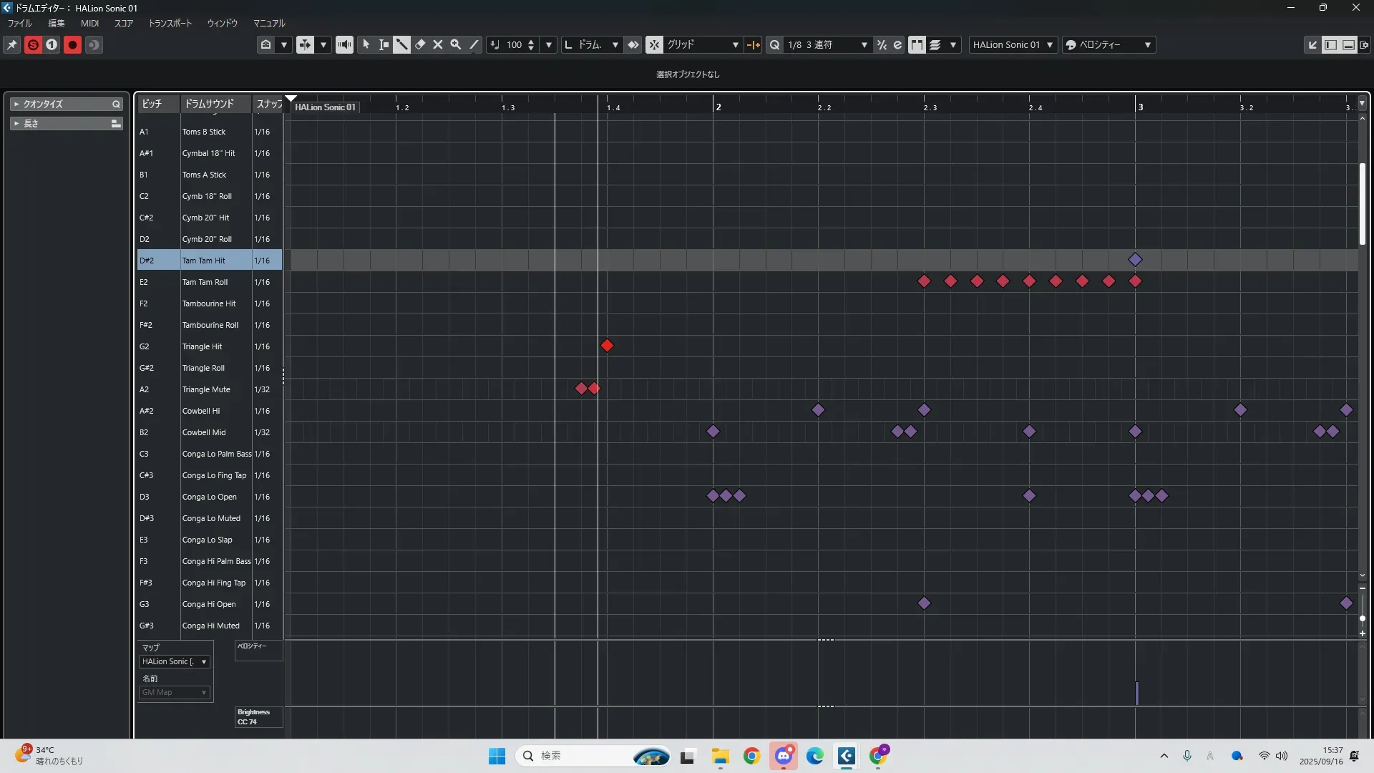Select the Mute (X) tool

[x=438, y=44]
